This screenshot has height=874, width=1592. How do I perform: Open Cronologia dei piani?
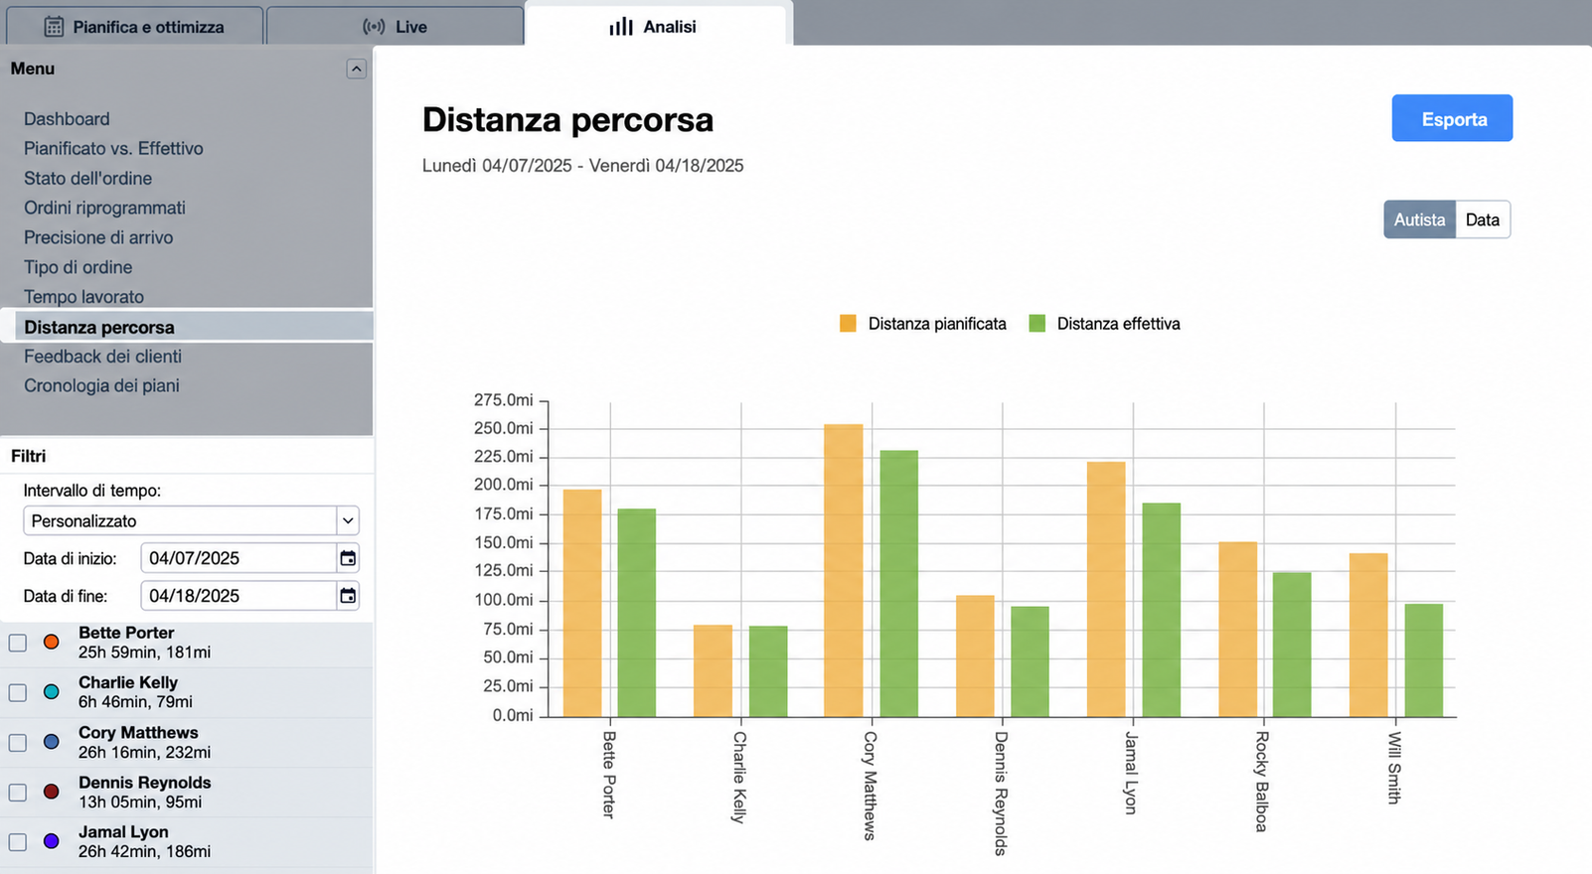(x=101, y=386)
